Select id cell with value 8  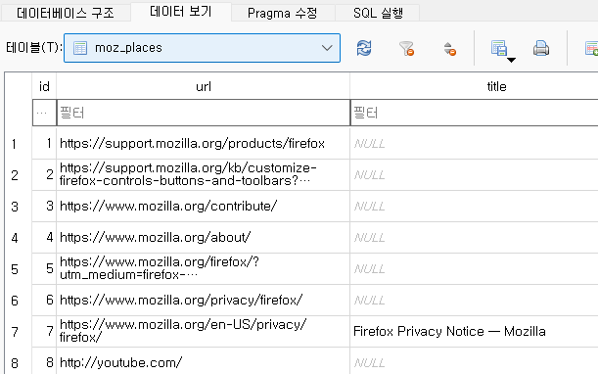(44, 361)
